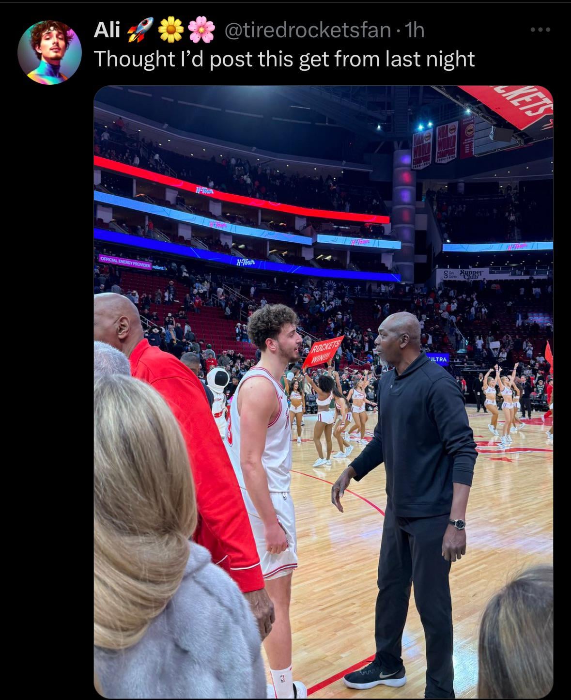Click the rocket emoji beside Ali's name
This screenshot has height=700, width=571.
tap(140, 30)
